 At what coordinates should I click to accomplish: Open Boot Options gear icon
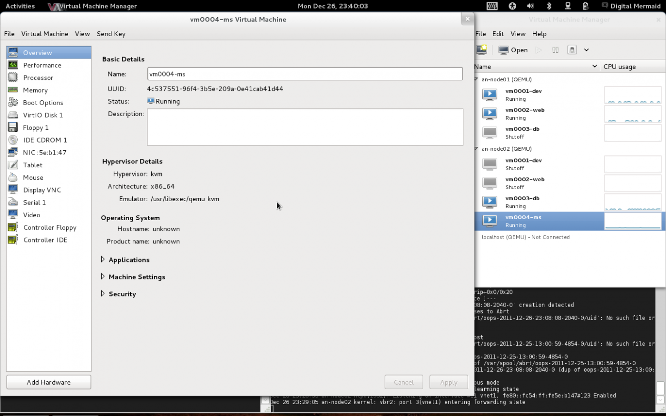click(x=13, y=102)
